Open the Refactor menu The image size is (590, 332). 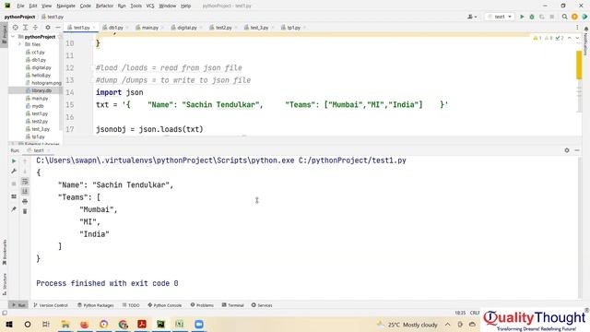click(x=104, y=6)
